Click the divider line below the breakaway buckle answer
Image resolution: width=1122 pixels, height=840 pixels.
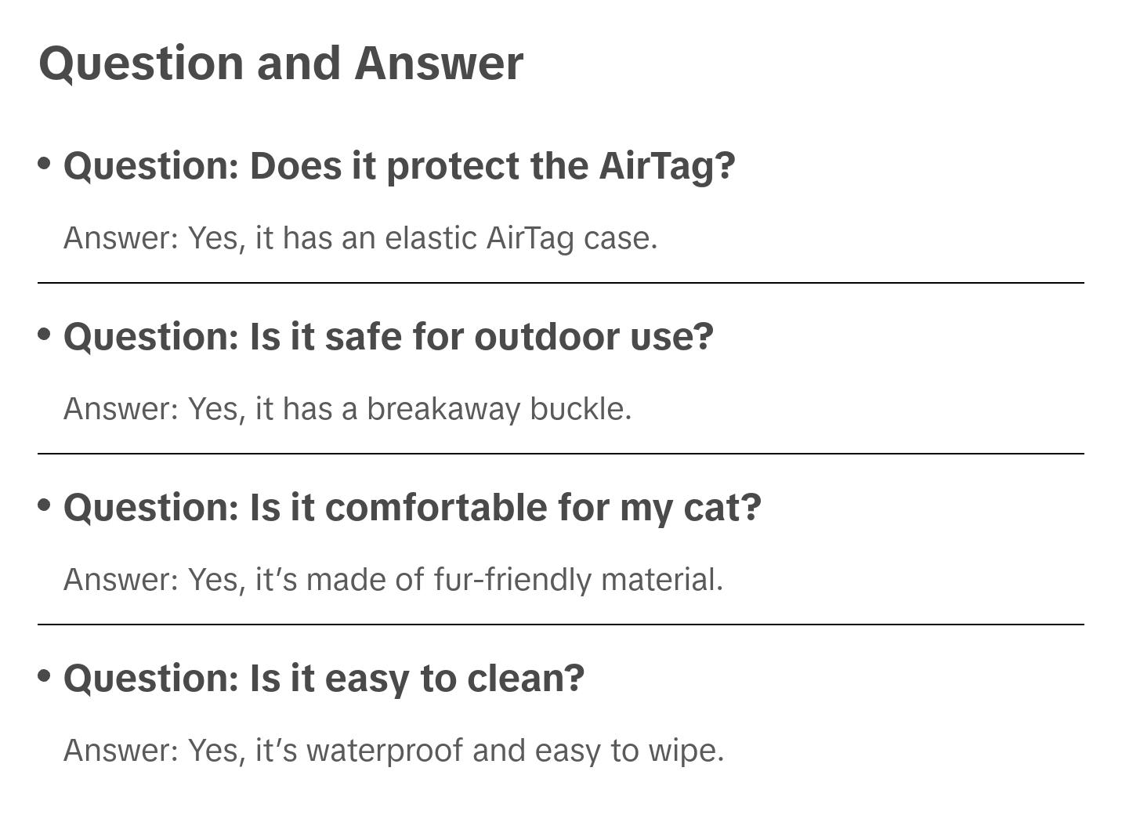click(x=561, y=454)
